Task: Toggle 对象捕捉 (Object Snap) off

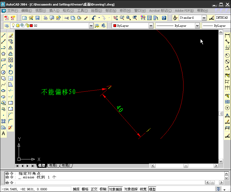Action: coord(115,189)
